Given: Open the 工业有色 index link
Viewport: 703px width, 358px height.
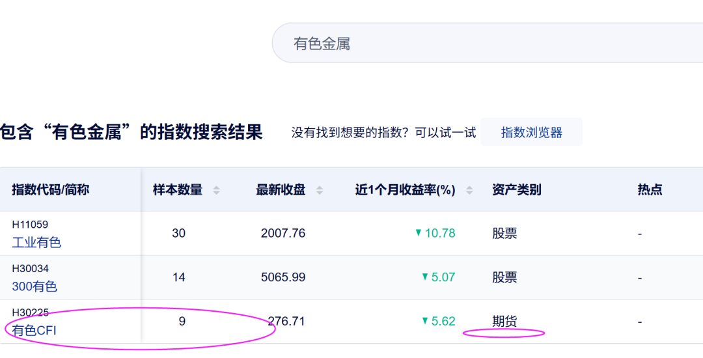Looking at the screenshot, I should [36, 243].
